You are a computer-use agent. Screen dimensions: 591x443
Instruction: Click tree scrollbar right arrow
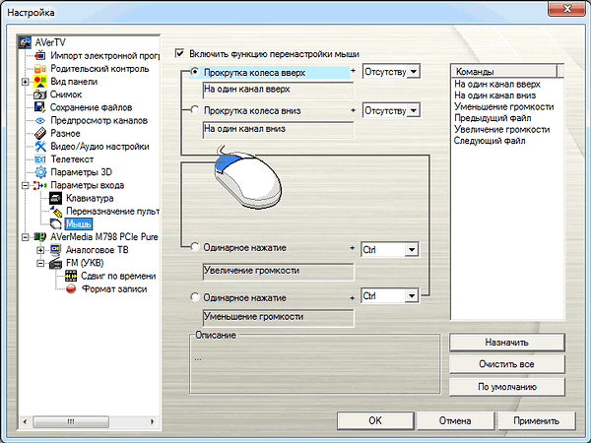[153, 421]
